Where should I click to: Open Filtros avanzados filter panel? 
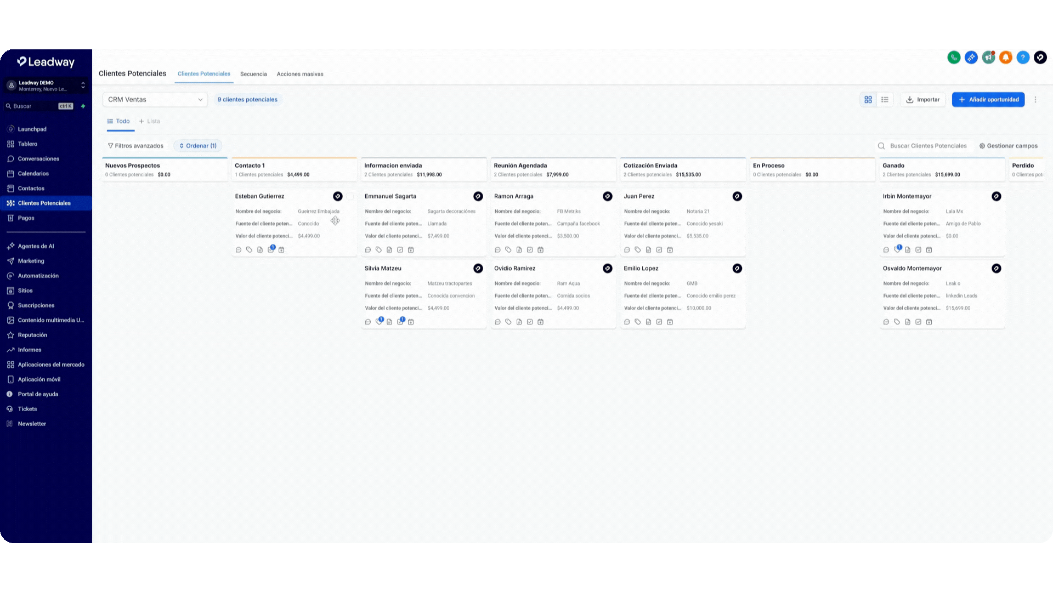[x=135, y=146]
